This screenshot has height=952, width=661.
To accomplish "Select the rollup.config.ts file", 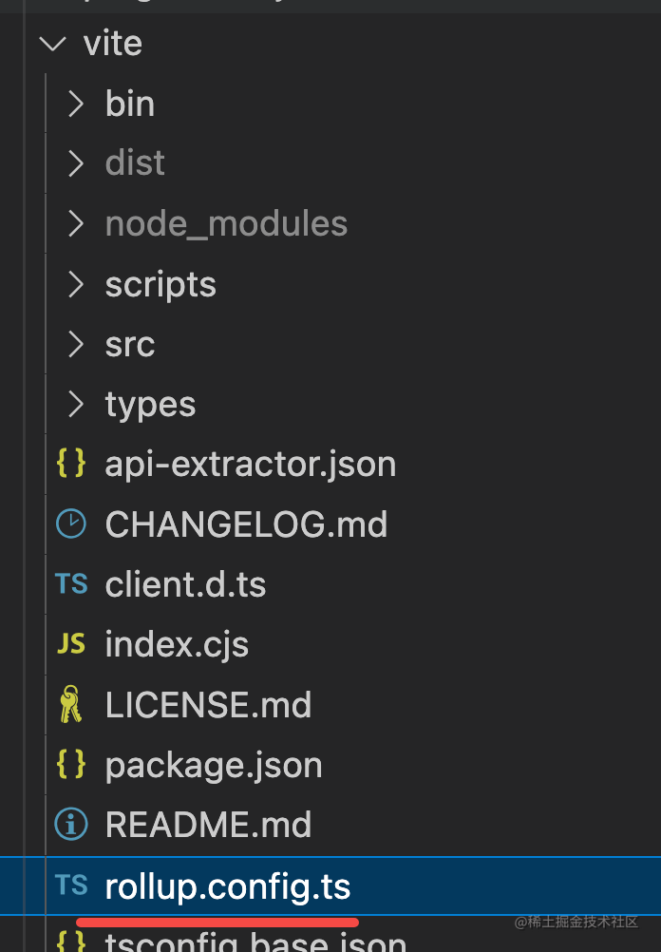I will (x=228, y=886).
